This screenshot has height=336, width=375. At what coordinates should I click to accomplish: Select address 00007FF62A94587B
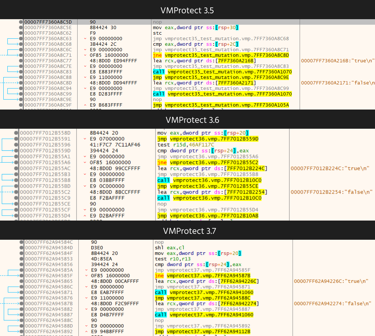(x=49, y=304)
